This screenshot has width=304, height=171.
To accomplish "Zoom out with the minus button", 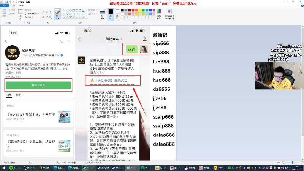I will (283, 163).
